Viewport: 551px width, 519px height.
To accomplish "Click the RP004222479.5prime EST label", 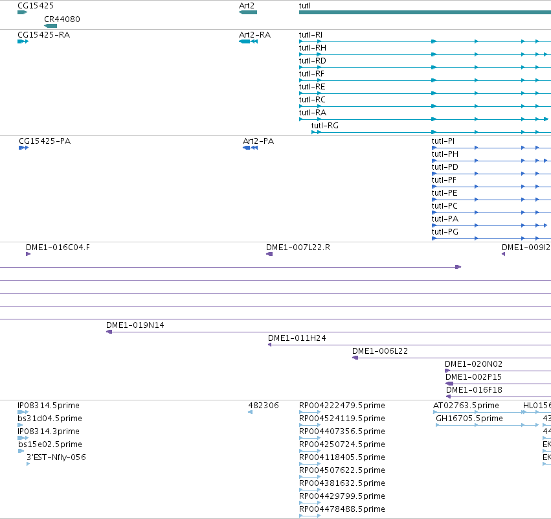I will pos(342,406).
